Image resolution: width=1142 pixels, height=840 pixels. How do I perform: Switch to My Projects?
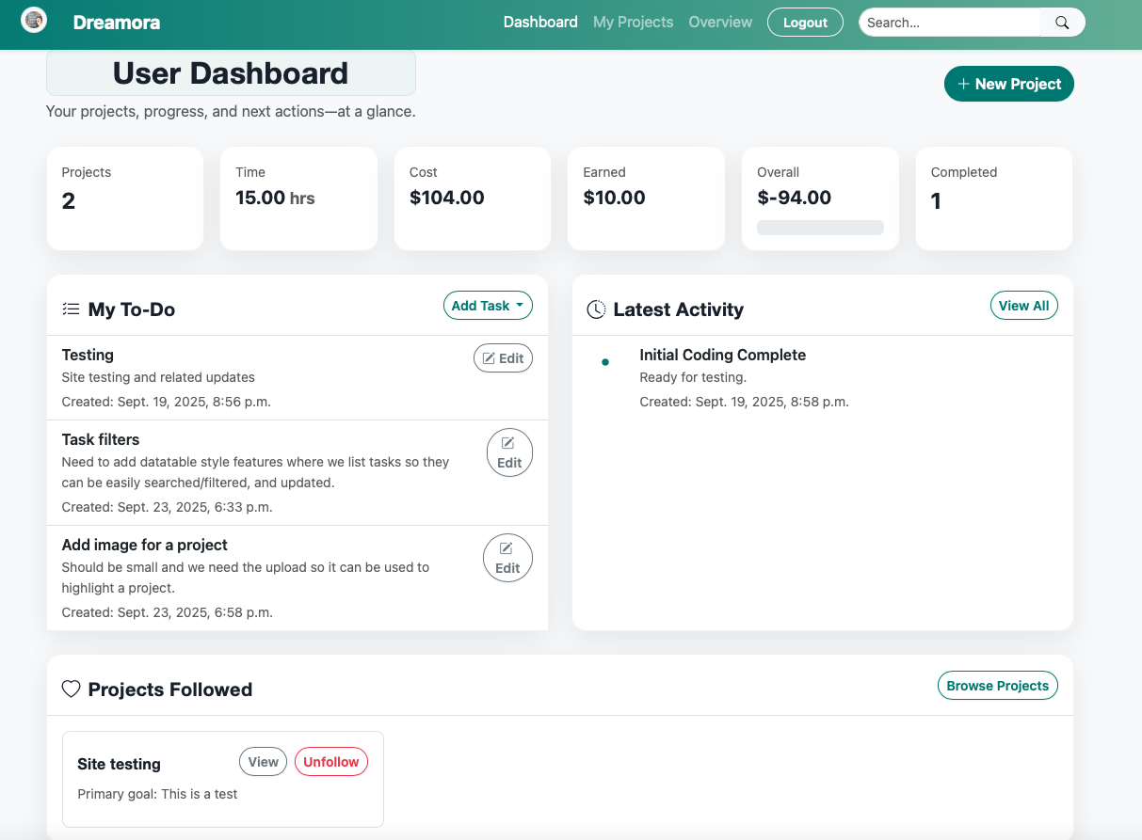[x=633, y=22]
